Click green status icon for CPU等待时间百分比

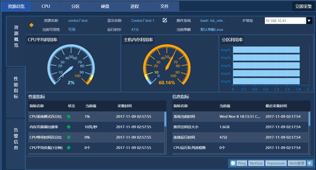point(69,137)
